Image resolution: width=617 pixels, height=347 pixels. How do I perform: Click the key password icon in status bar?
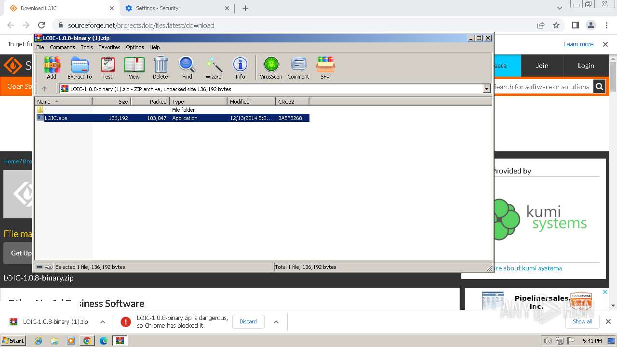(x=49, y=267)
